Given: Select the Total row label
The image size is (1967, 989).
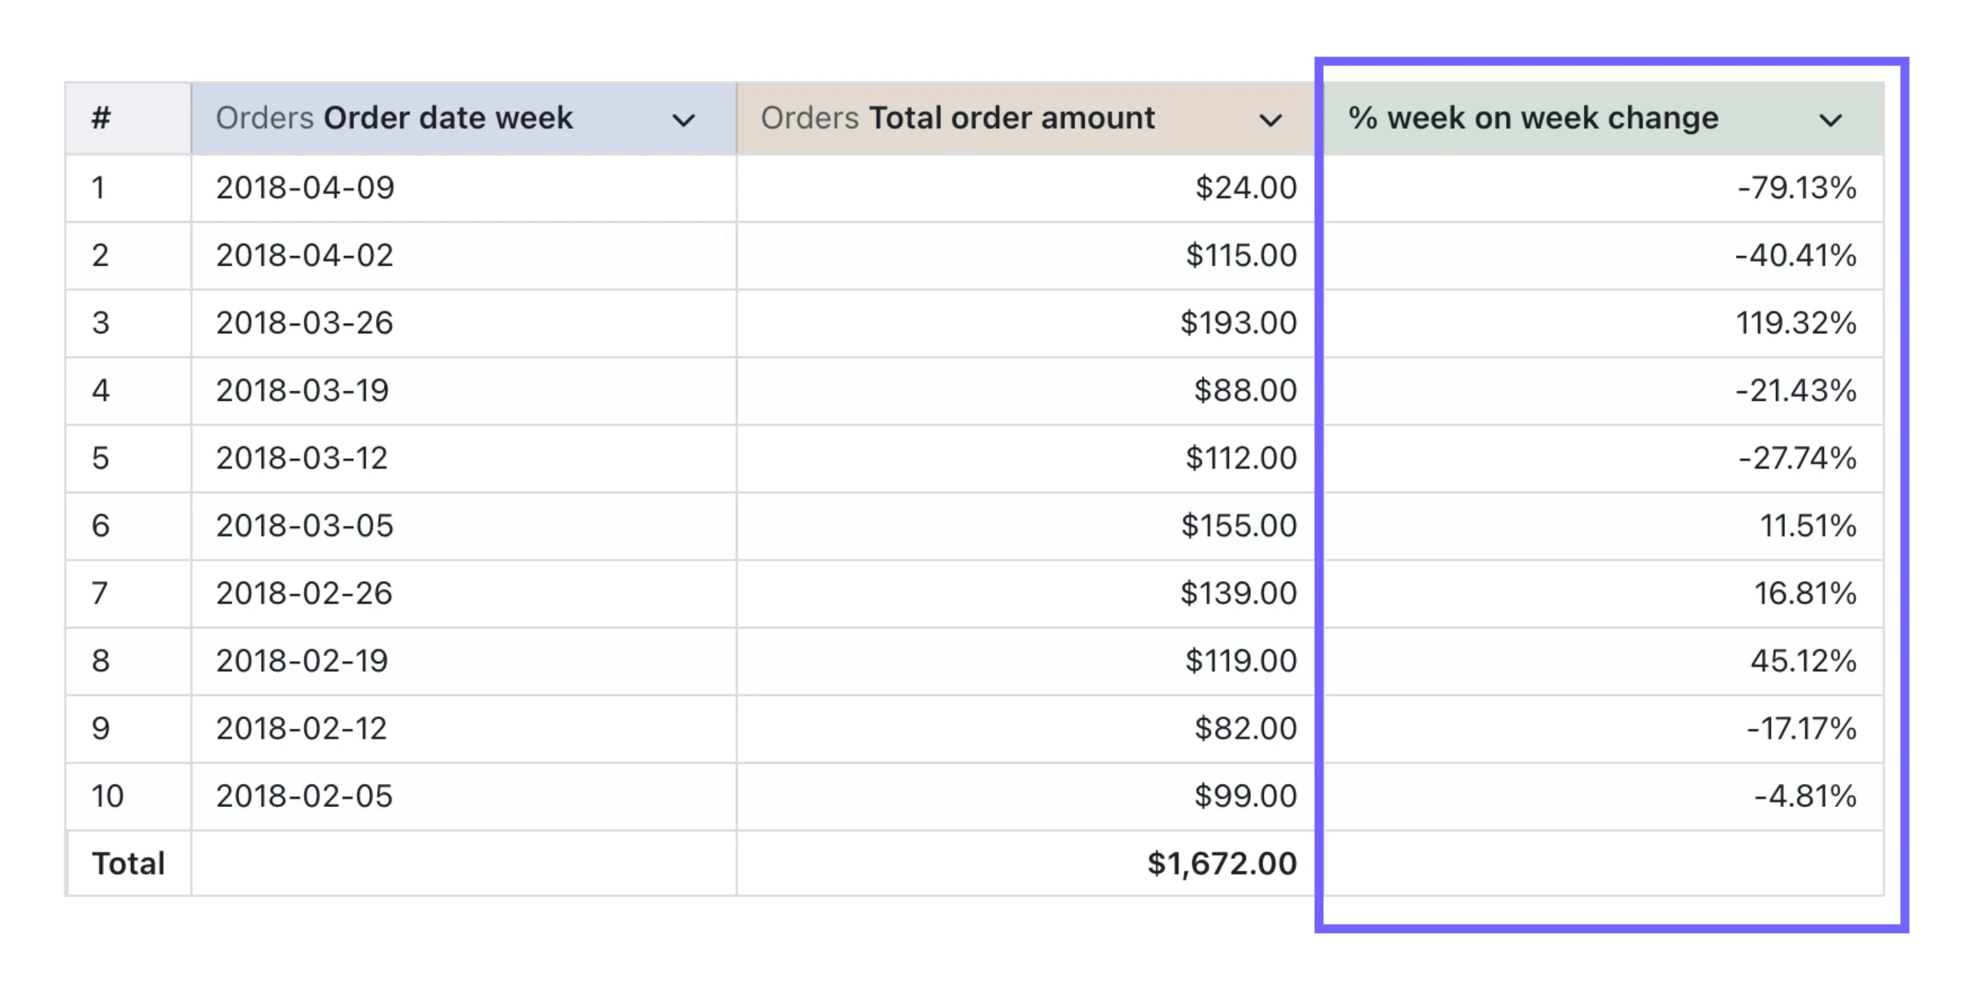Looking at the screenshot, I should coord(128,863).
